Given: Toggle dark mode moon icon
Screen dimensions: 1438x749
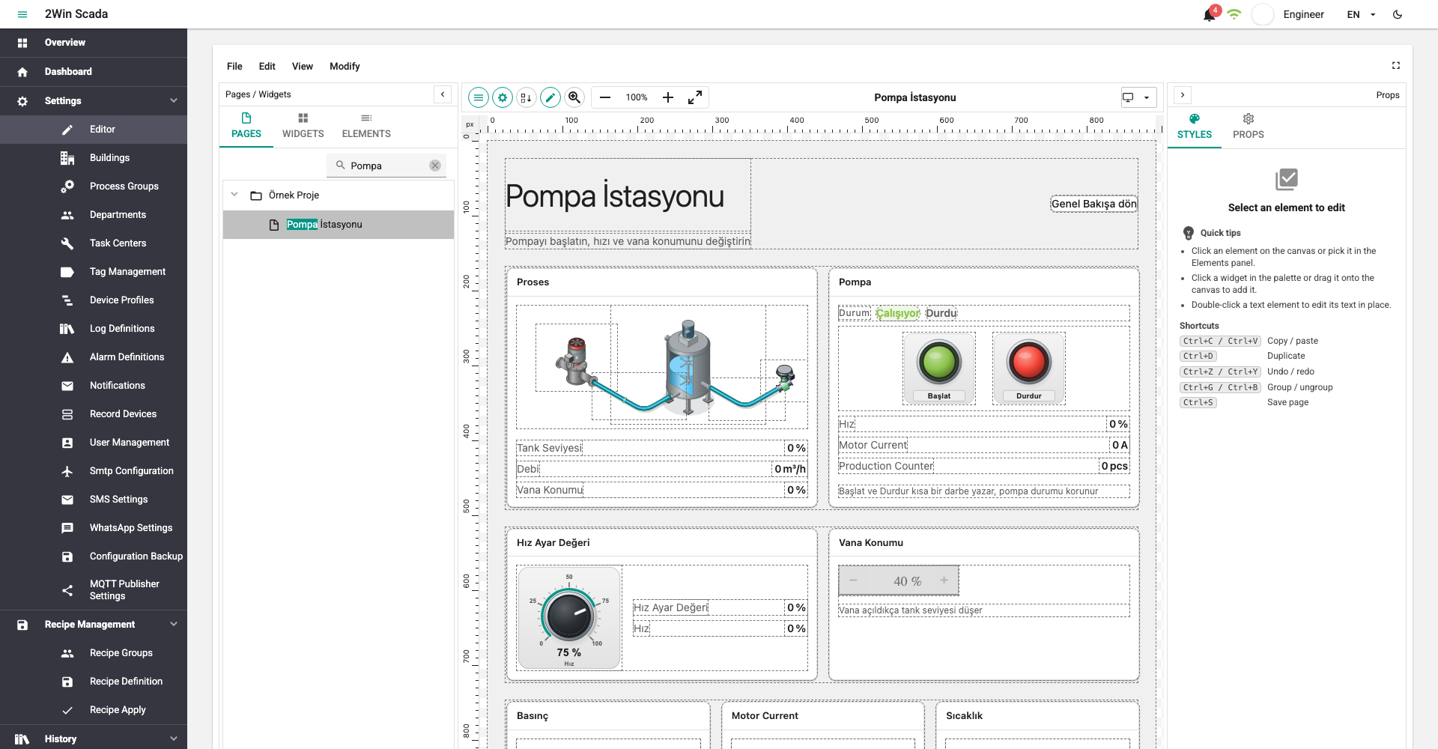Looking at the screenshot, I should (1398, 14).
